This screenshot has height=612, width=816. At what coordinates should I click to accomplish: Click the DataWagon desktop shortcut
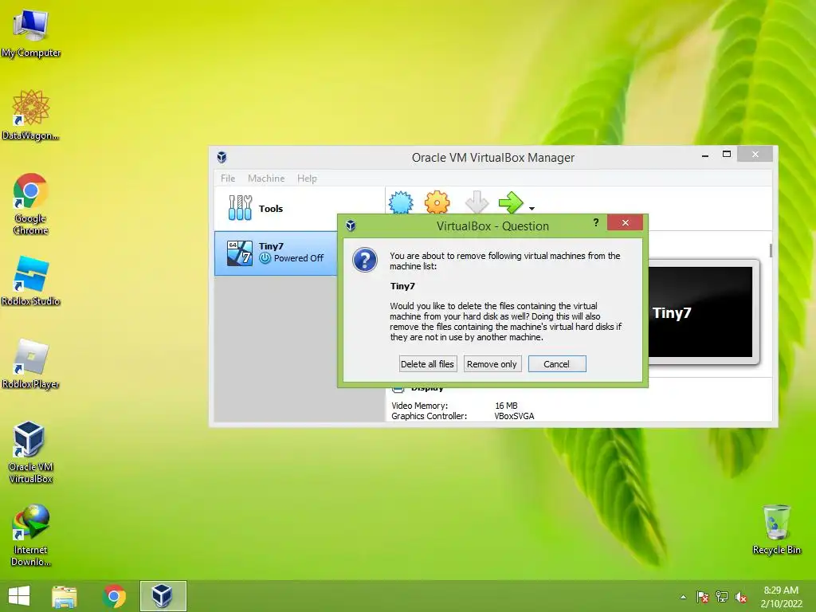[x=31, y=115]
